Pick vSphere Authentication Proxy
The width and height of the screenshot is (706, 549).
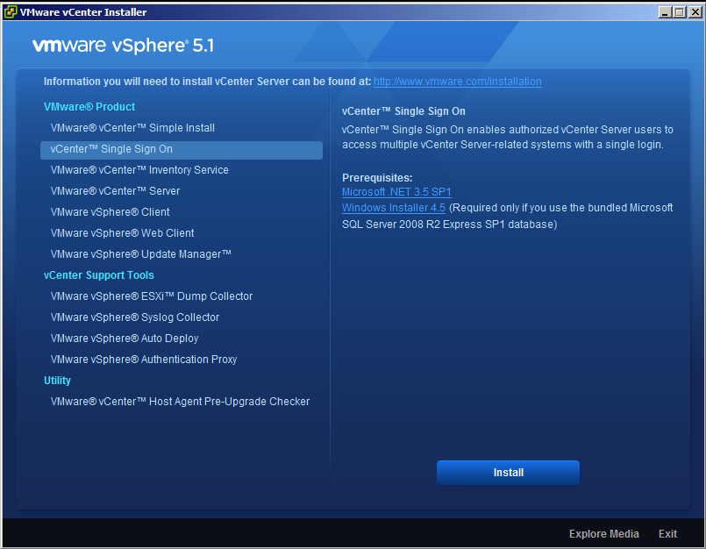click(x=144, y=360)
